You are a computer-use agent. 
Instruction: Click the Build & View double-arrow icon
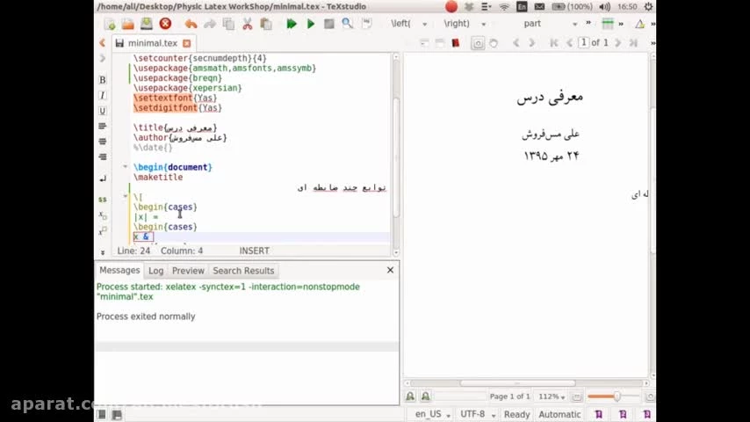click(x=292, y=24)
